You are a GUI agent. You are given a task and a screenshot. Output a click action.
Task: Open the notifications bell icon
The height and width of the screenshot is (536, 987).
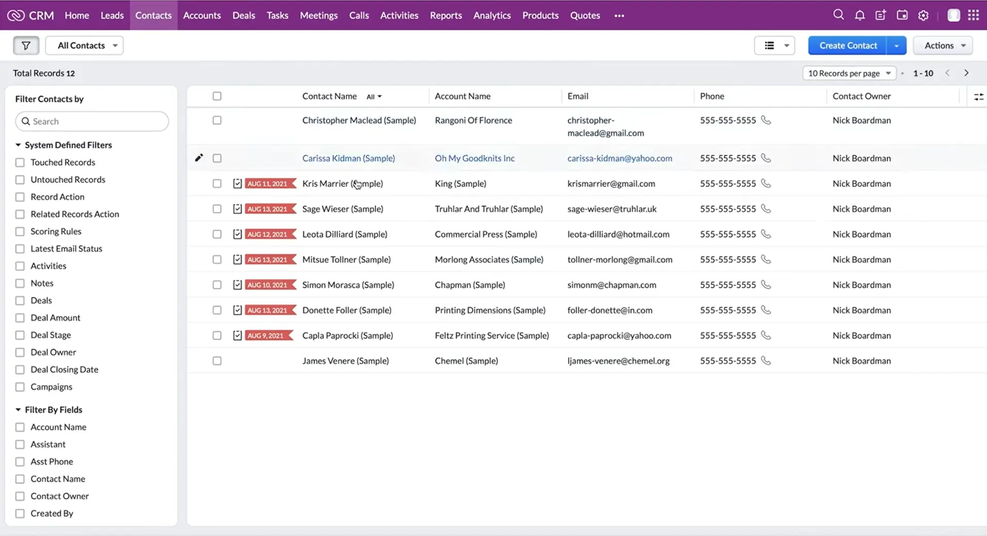[x=859, y=15]
